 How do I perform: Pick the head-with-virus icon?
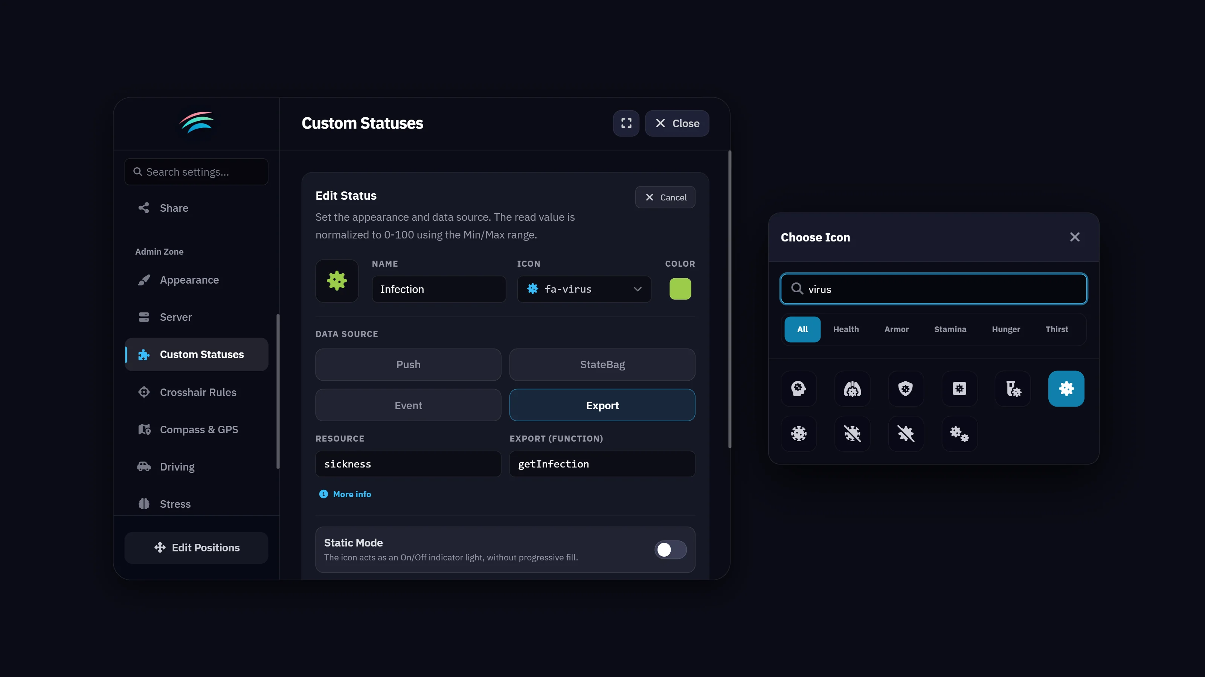click(x=798, y=388)
